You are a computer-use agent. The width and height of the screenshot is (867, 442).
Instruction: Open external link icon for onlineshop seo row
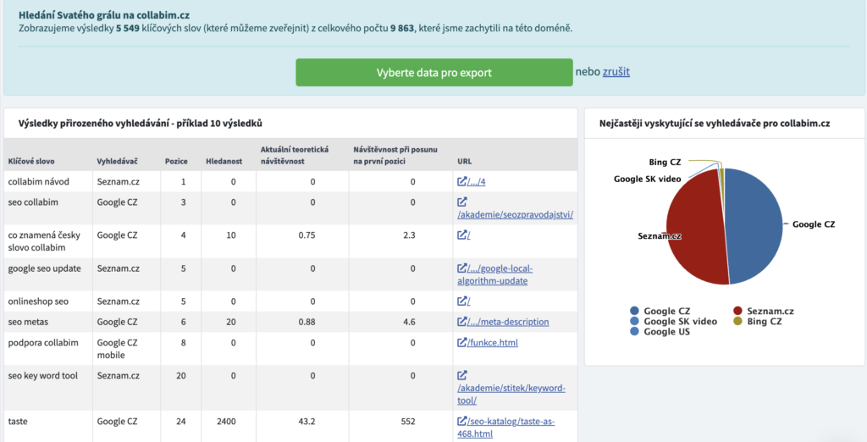click(461, 301)
